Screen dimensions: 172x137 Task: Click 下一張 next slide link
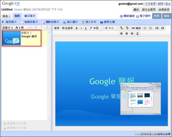(45, 28)
